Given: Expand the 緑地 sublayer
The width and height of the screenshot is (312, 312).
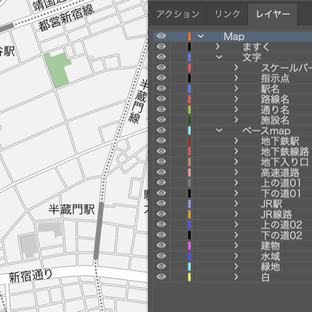Looking at the screenshot, I should 236,267.
